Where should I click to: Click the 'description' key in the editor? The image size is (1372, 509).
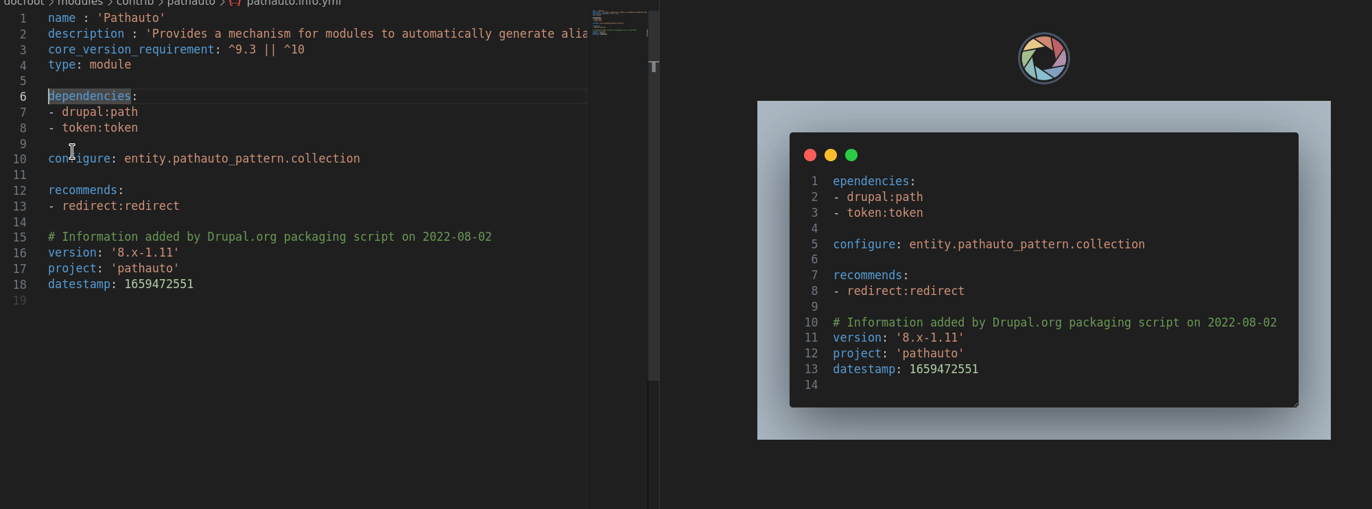[86, 34]
